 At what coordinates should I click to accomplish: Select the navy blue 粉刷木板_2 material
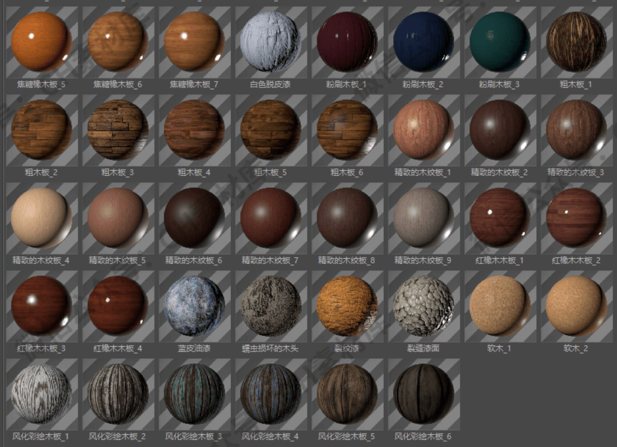pyautogui.click(x=423, y=42)
